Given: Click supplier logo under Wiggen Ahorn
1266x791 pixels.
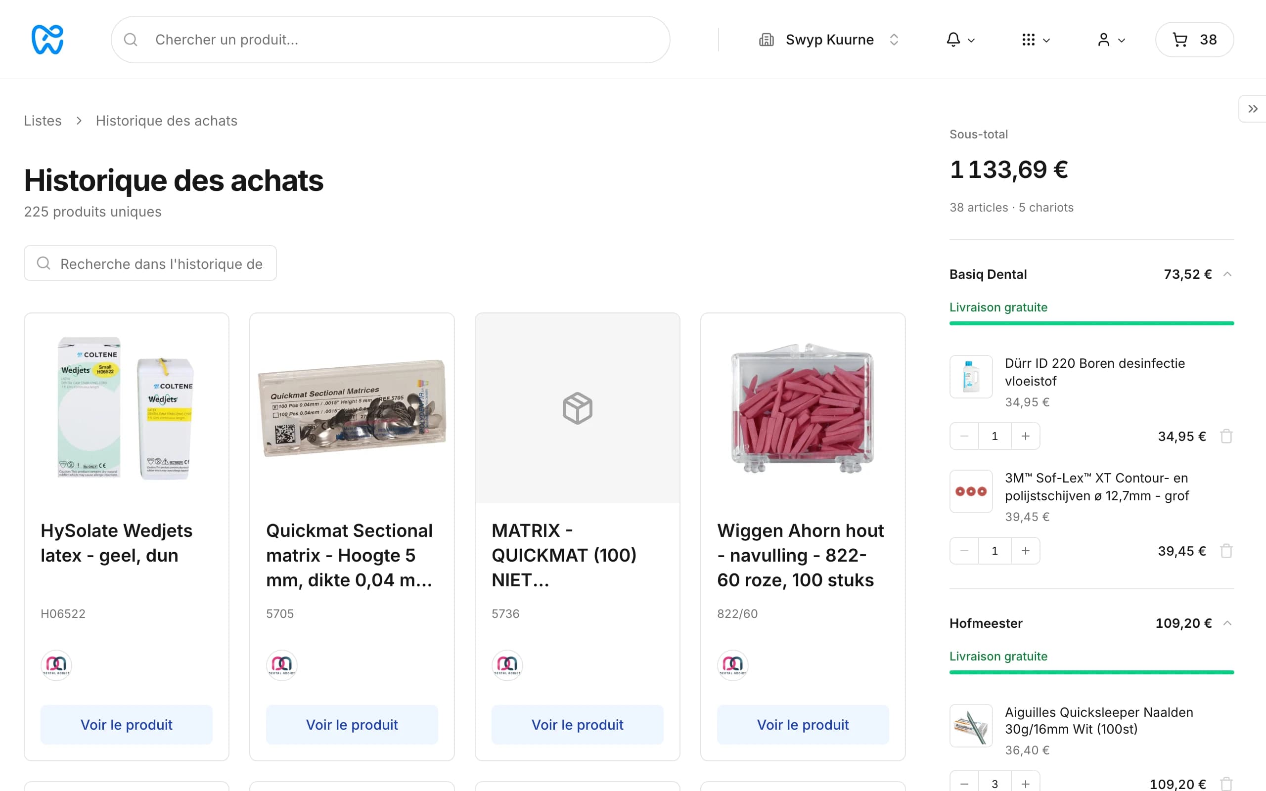Looking at the screenshot, I should 733,665.
